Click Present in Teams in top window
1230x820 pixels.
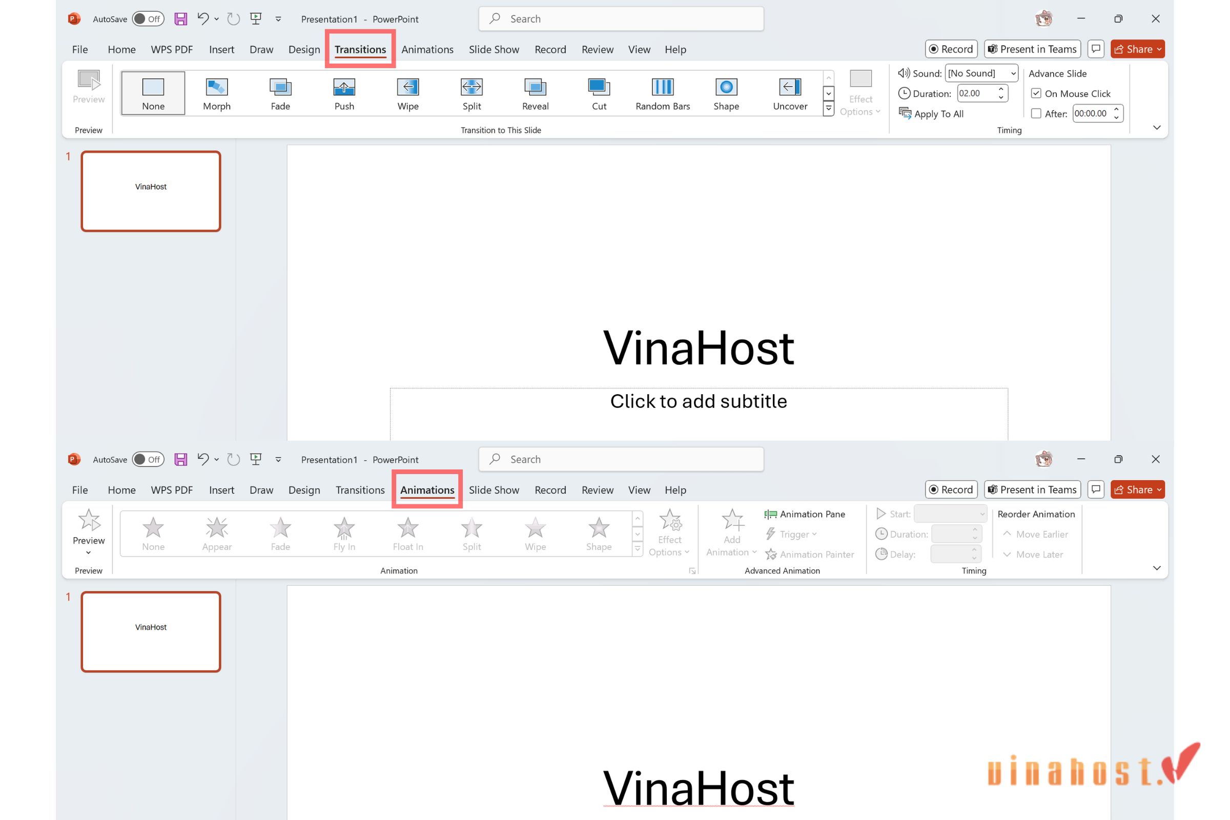[x=1032, y=49]
